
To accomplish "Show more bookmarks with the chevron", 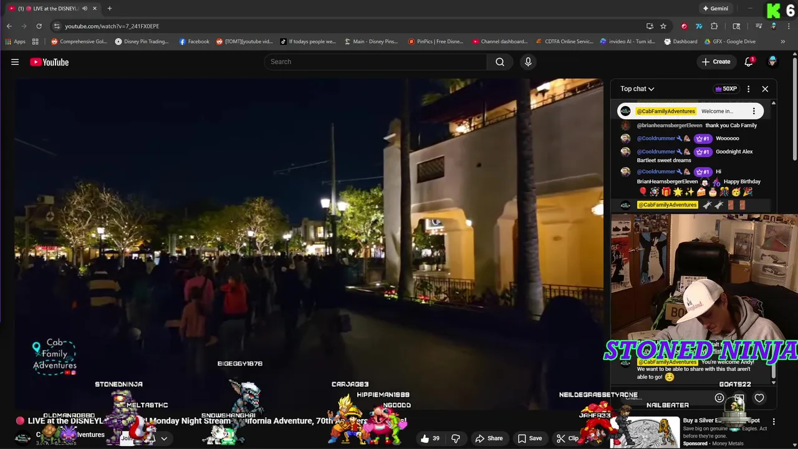I will 783,42.
